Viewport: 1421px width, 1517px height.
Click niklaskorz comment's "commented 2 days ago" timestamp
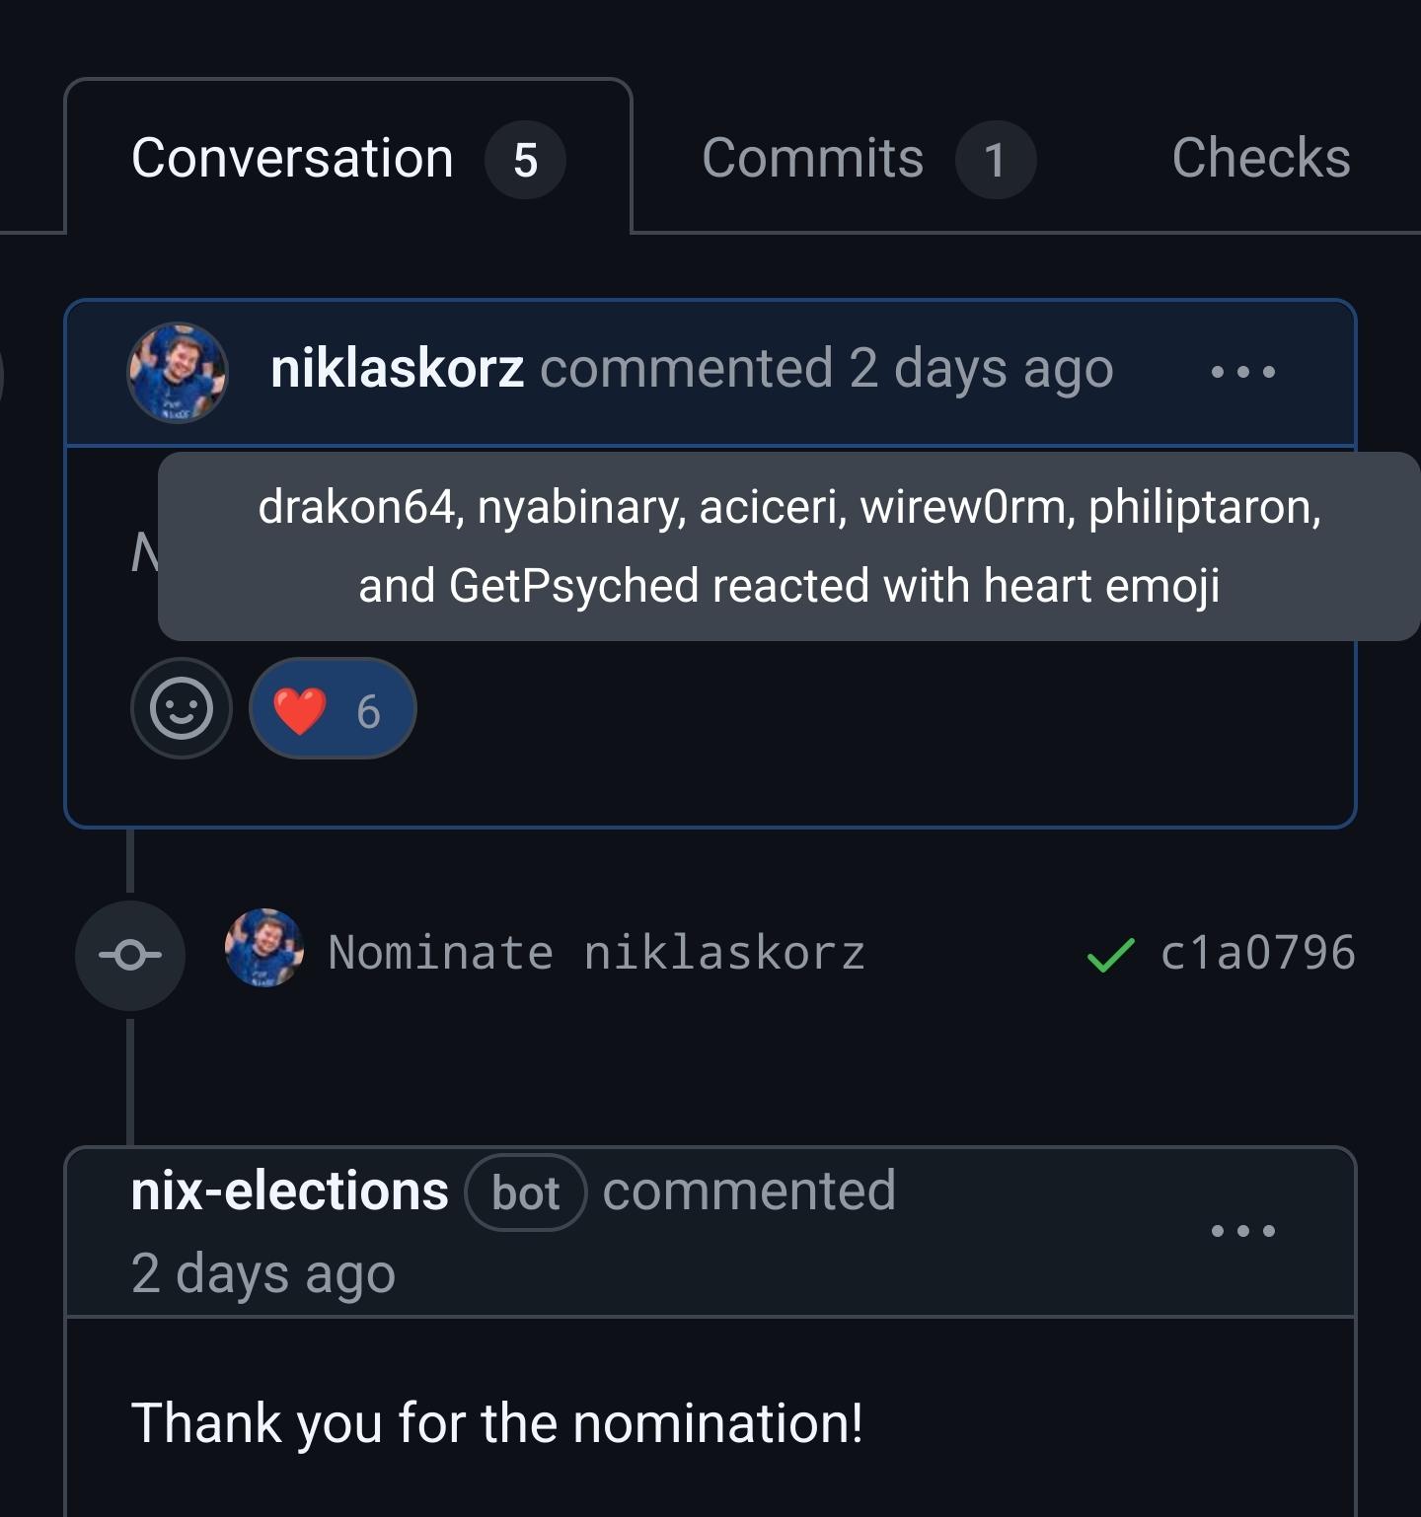(980, 369)
